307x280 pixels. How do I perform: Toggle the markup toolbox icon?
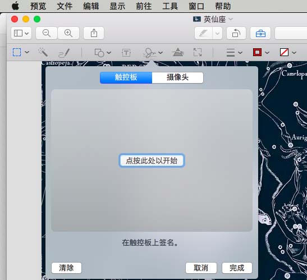point(260,33)
